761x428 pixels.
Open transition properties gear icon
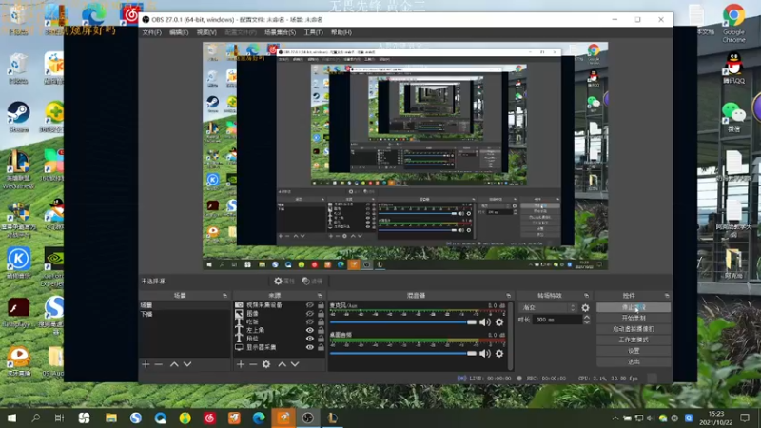585,307
